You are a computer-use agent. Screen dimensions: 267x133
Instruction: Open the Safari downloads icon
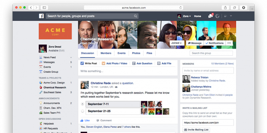coord(243,7)
